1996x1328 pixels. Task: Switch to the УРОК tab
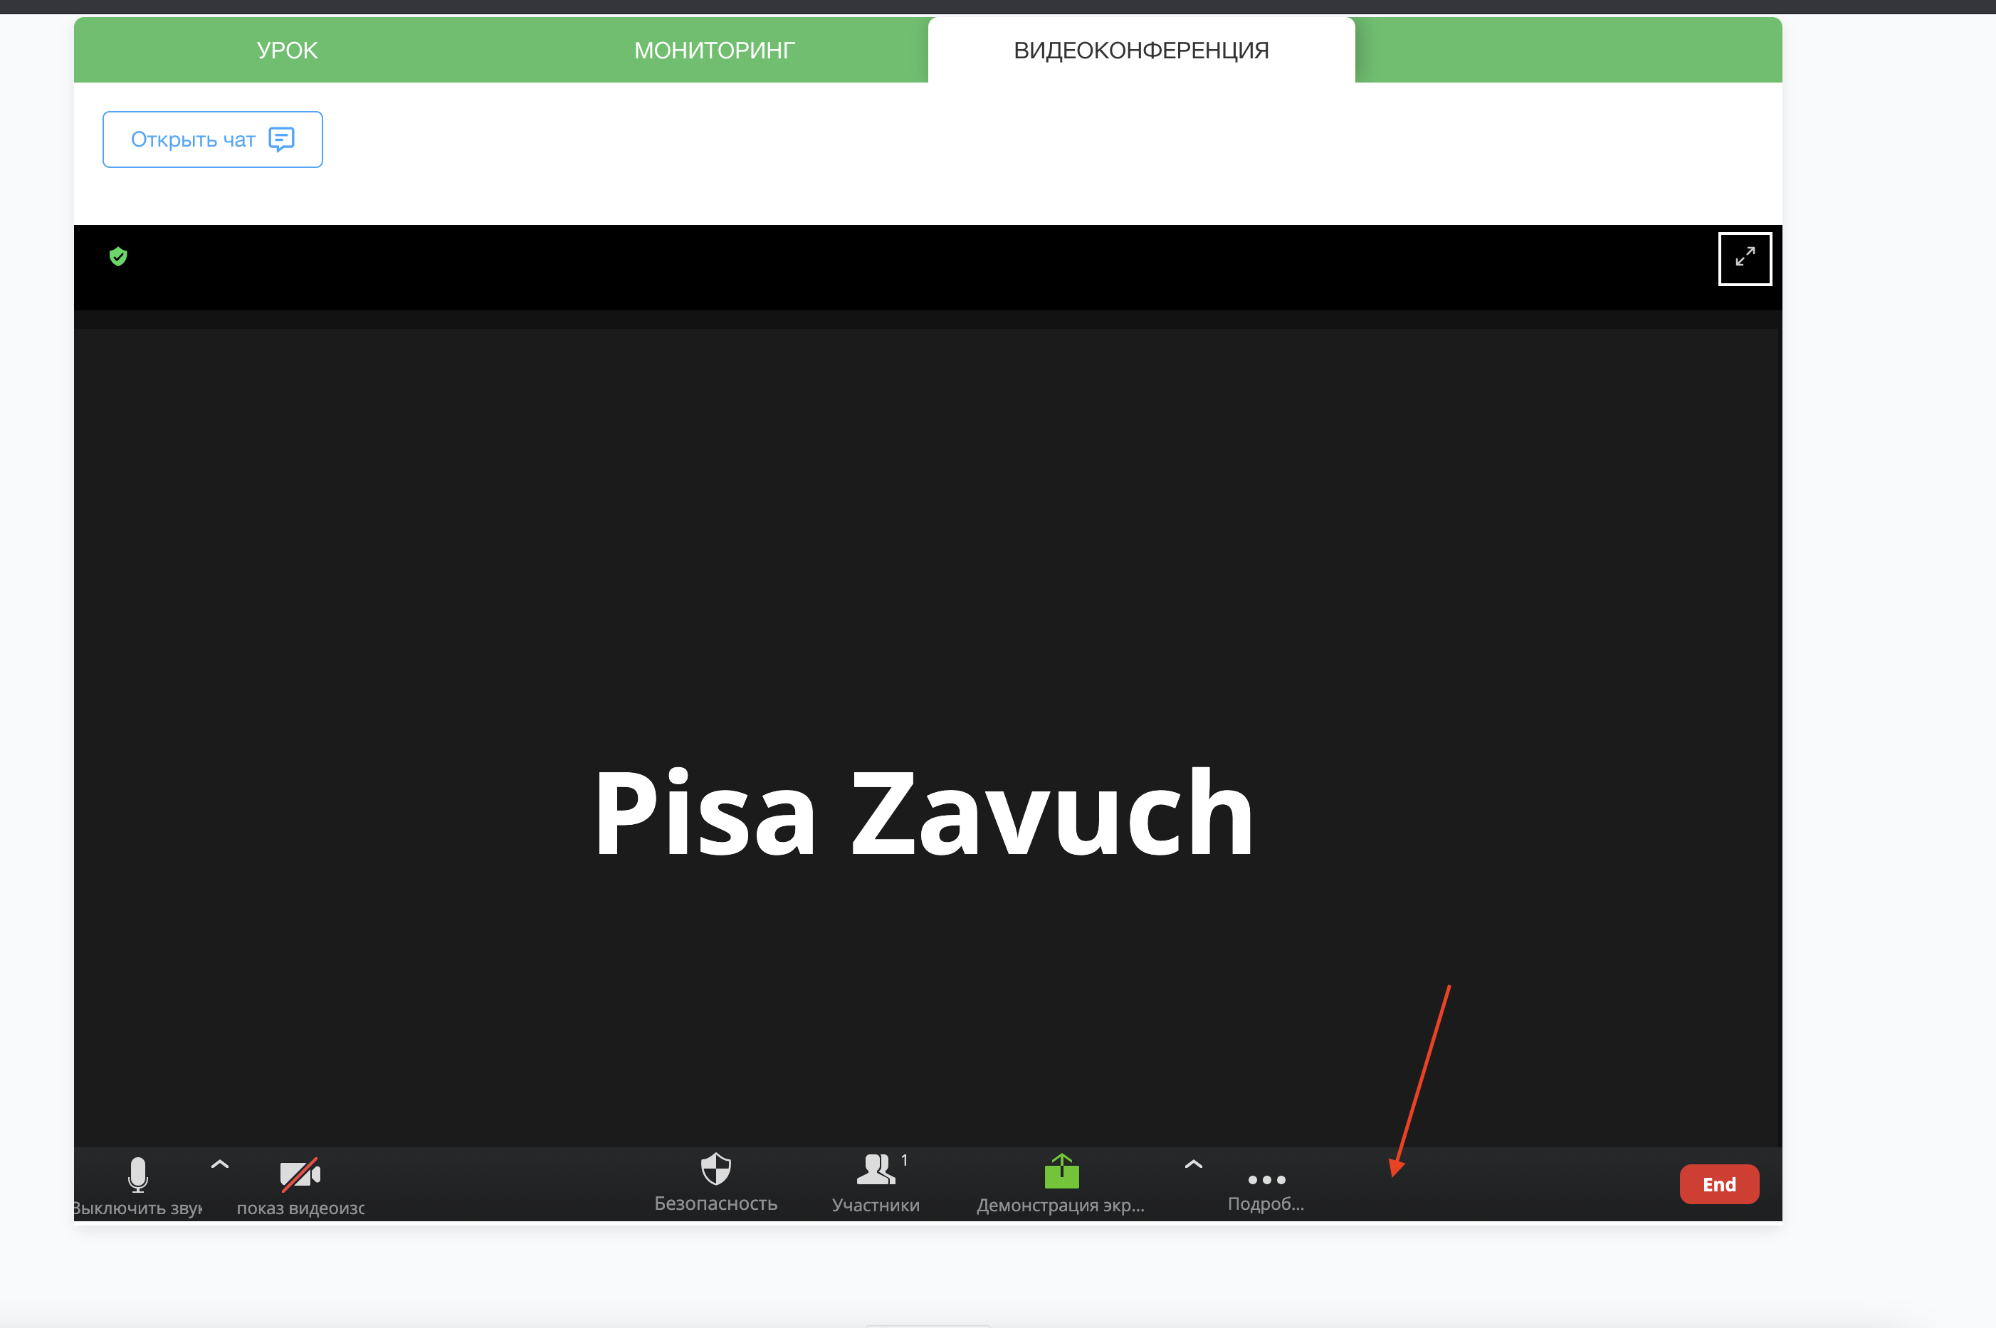[x=287, y=50]
